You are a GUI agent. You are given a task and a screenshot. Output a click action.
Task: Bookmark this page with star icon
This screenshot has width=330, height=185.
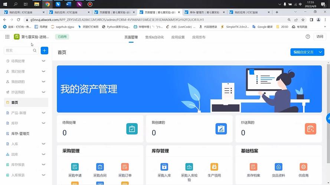tap(303, 20)
